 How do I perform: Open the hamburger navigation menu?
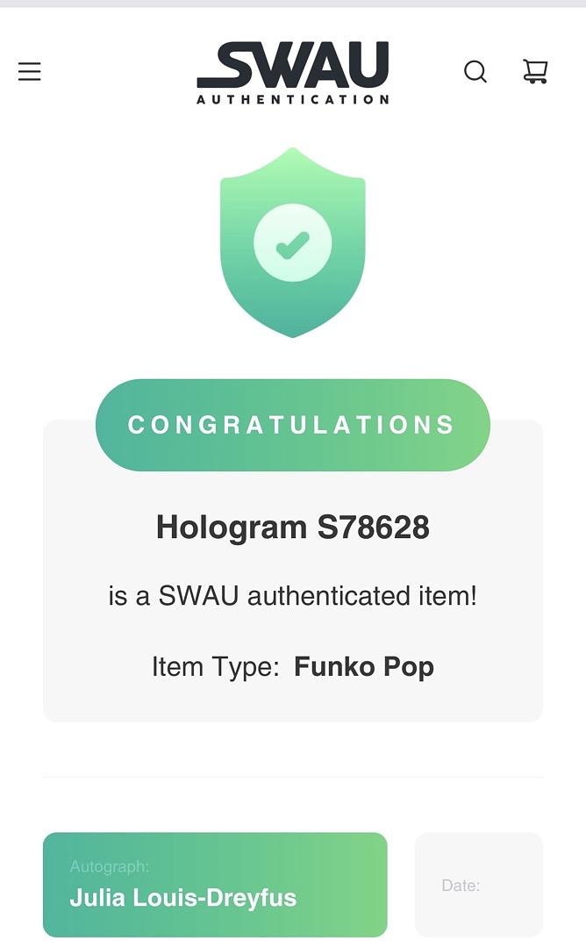(x=30, y=72)
